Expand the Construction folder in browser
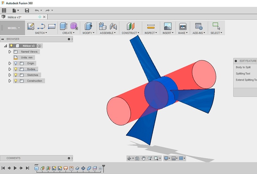The height and width of the screenshot is (174, 257). click(x=10, y=81)
